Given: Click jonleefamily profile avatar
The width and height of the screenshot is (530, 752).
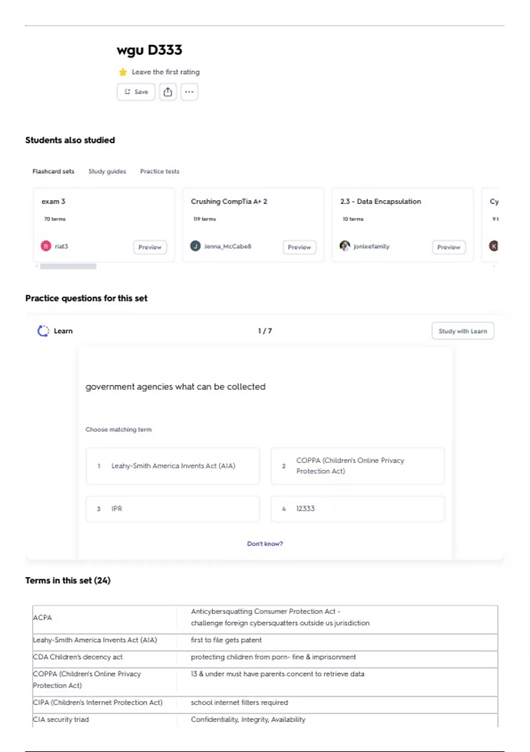Looking at the screenshot, I should point(344,246).
